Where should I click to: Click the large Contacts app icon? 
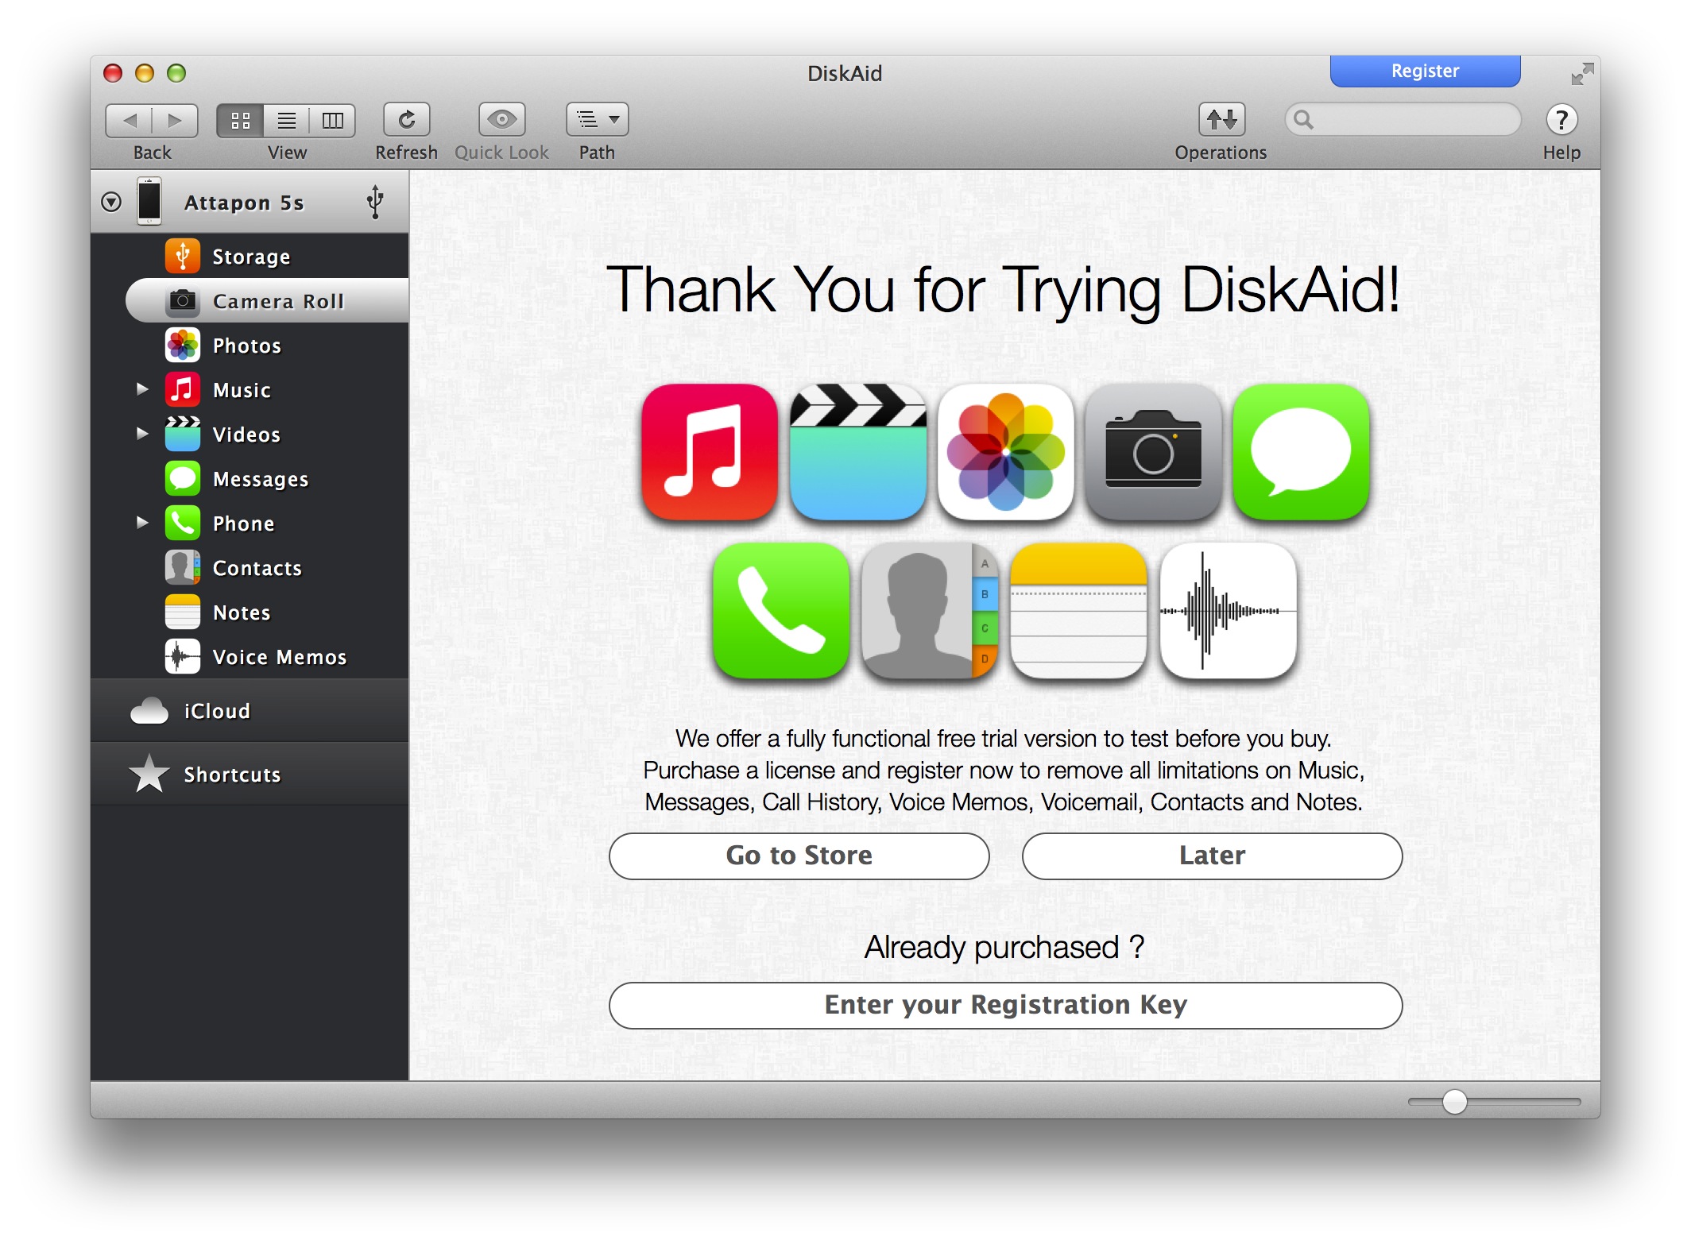tap(930, 611)
